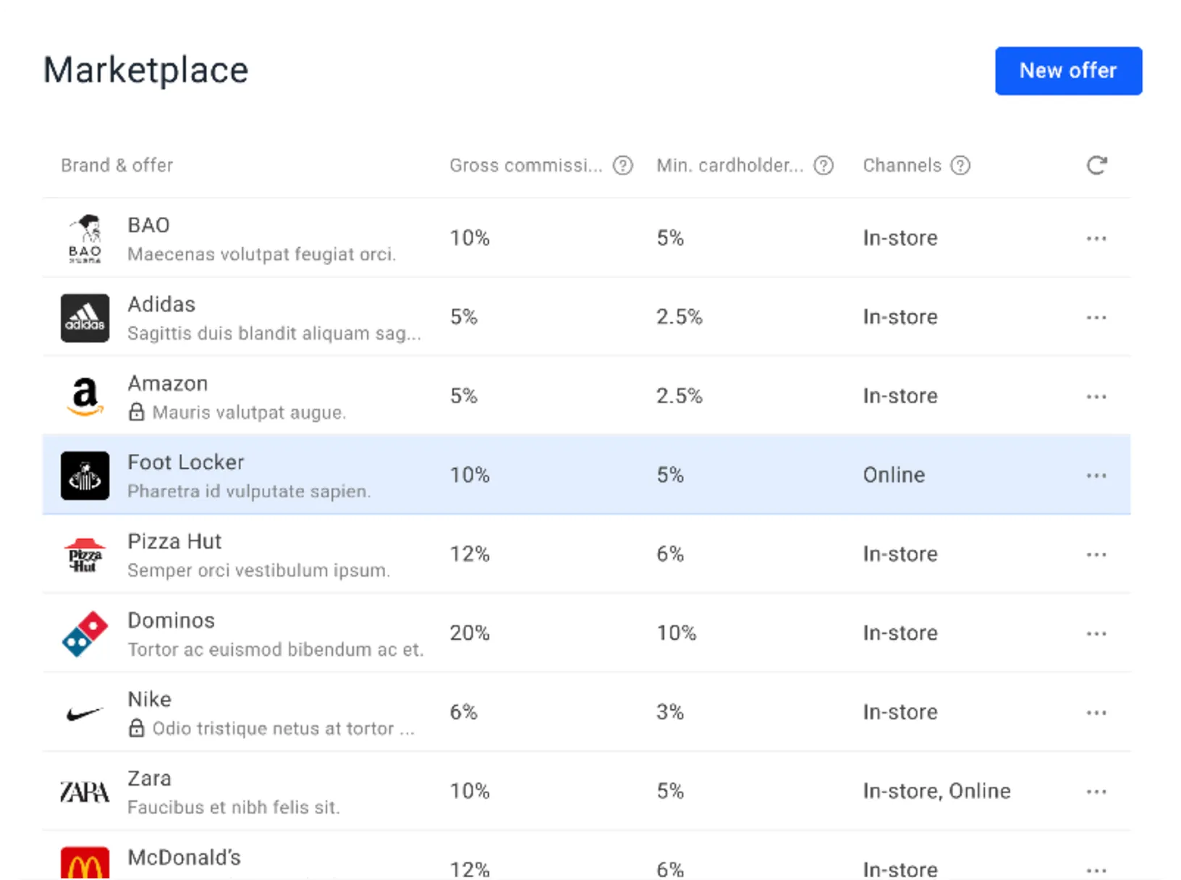Click 'Mauris valutpat augue.' offer text
The image size is (1181, 880).
pyautogui.click(x=250, y=412)
